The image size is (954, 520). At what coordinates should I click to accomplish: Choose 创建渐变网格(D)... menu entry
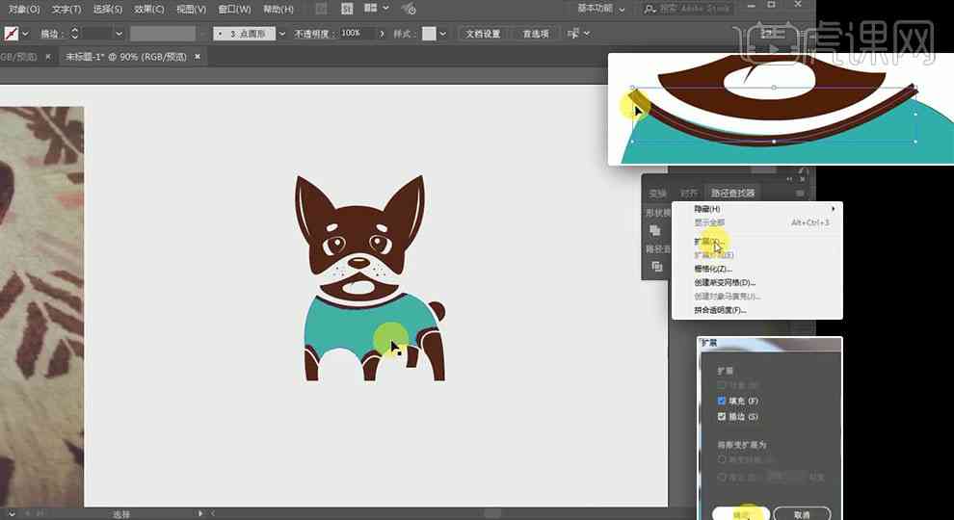click(757, 283)
